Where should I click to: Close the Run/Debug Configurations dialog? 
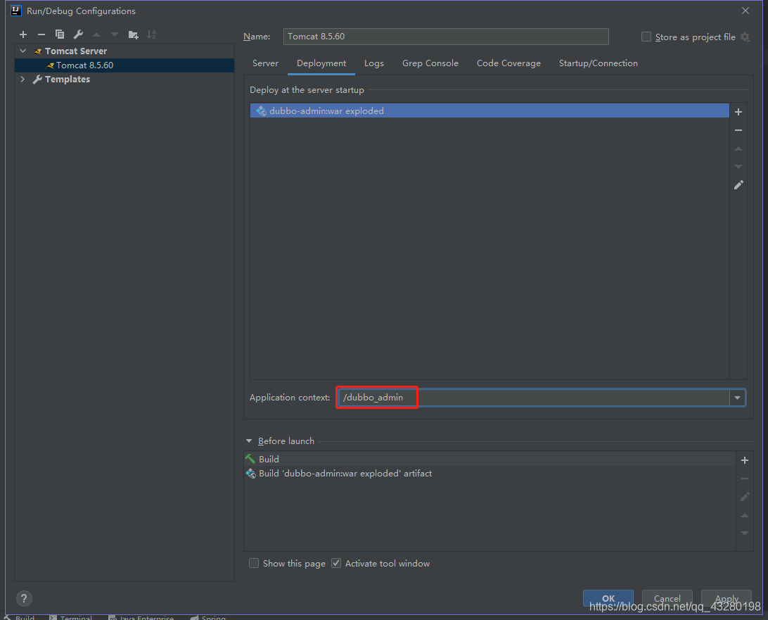click(745, 11)
